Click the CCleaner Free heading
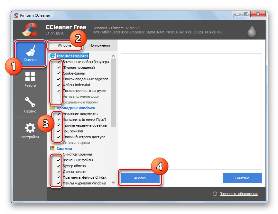Screen dimensions: 278x214 pos(66,27)
